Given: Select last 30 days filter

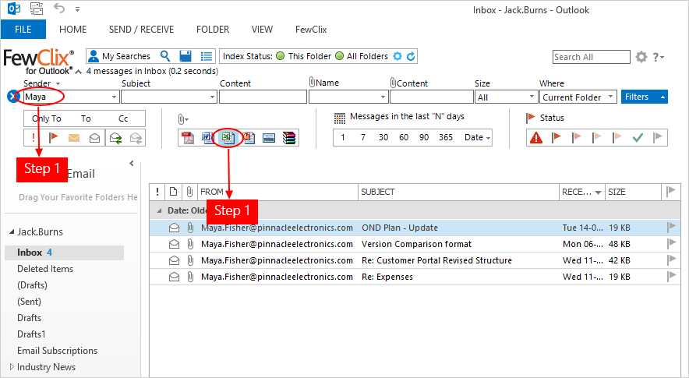Looking at the screenshot, I should coord(383,138).
